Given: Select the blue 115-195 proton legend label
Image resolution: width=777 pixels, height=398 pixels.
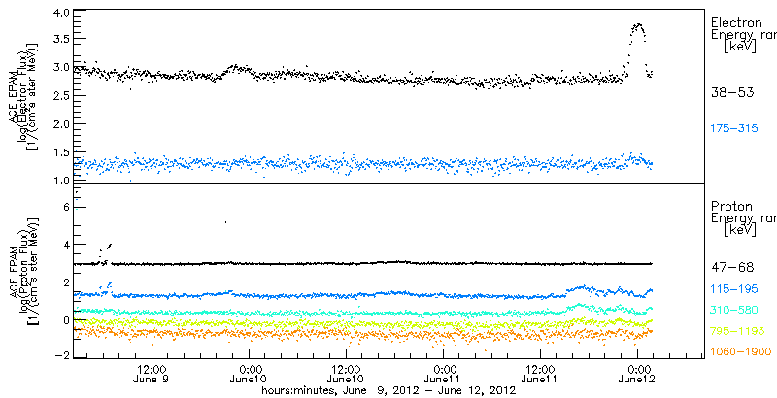Looking at the screenshot, I should click(x=734, y=291).
